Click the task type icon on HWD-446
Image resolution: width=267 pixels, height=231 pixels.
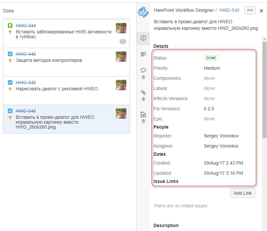(10, 54)
